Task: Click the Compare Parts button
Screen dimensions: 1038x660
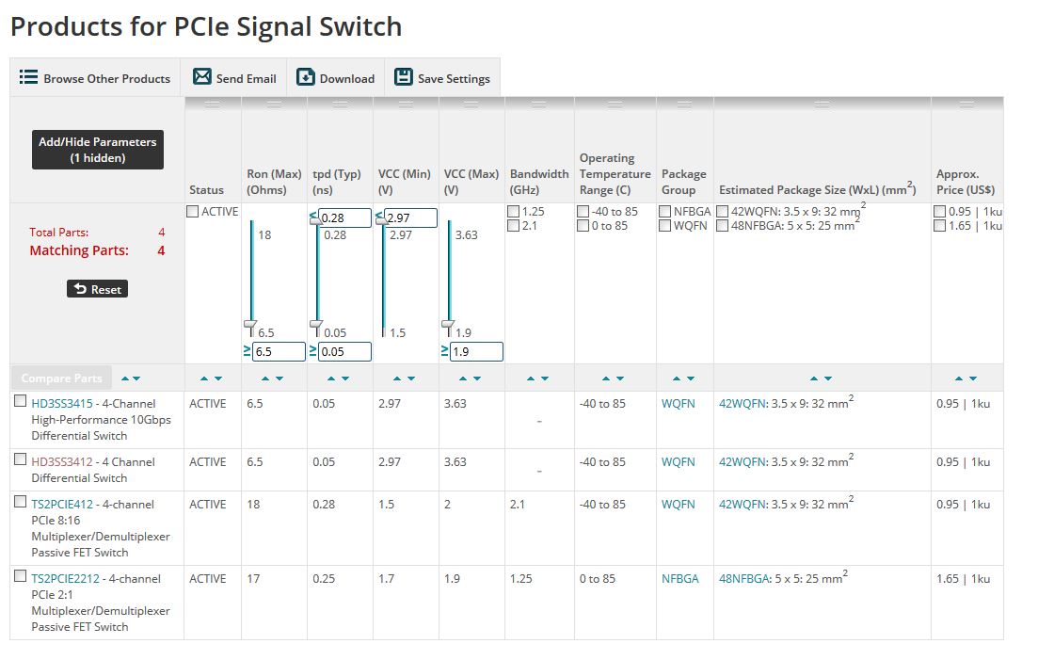Action: point(61,378)
